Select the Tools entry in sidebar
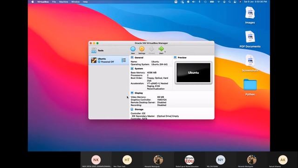The height and width of the screenshot is (168, 298). point(108,50)
